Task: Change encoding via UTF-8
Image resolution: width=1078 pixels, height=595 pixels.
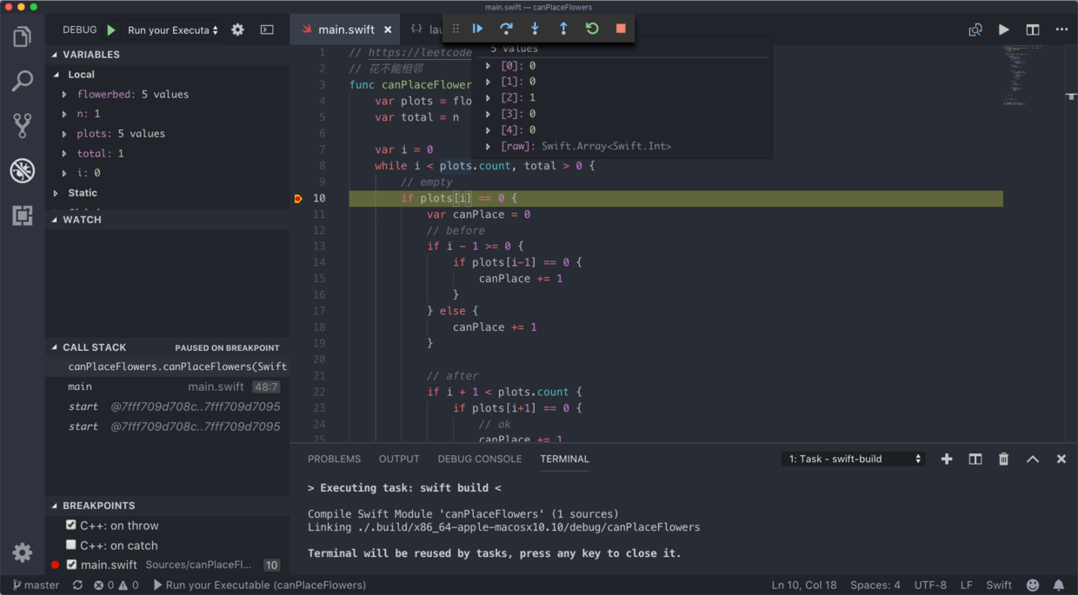Action: (929, 585)
